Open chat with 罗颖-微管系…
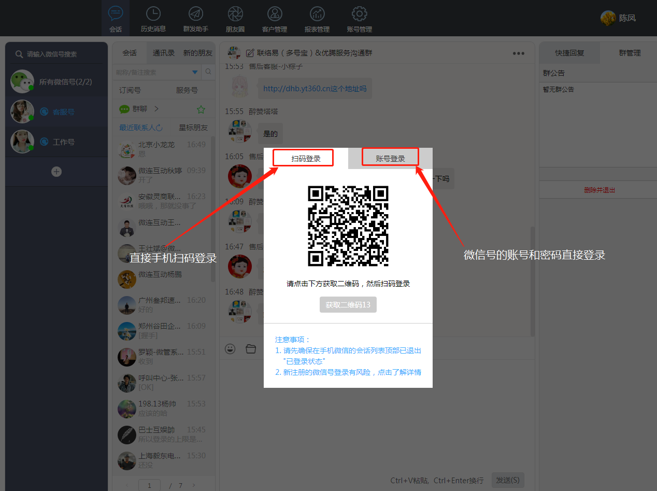 coord(162,356)
